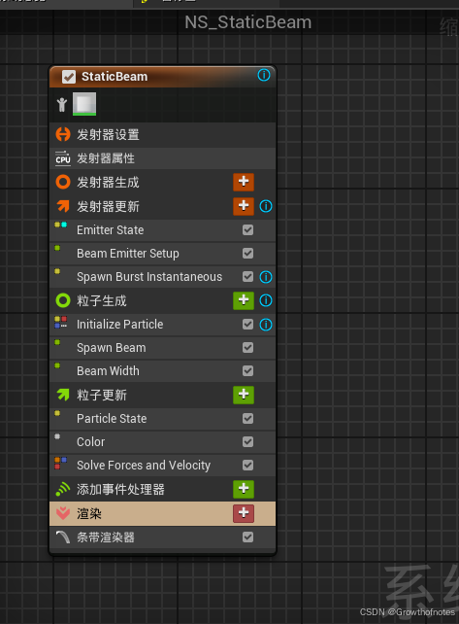Viewport: 459px width, 624px height.
Task: Select the Spawn Beam module
Action: coord(162,348)
